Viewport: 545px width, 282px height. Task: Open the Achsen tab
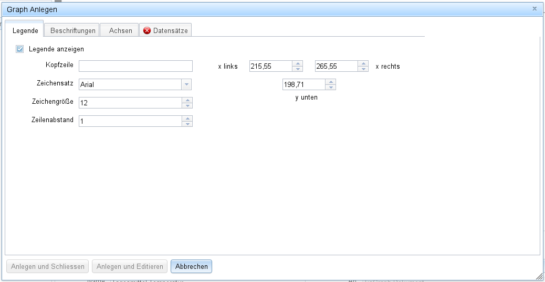(120, 30)
